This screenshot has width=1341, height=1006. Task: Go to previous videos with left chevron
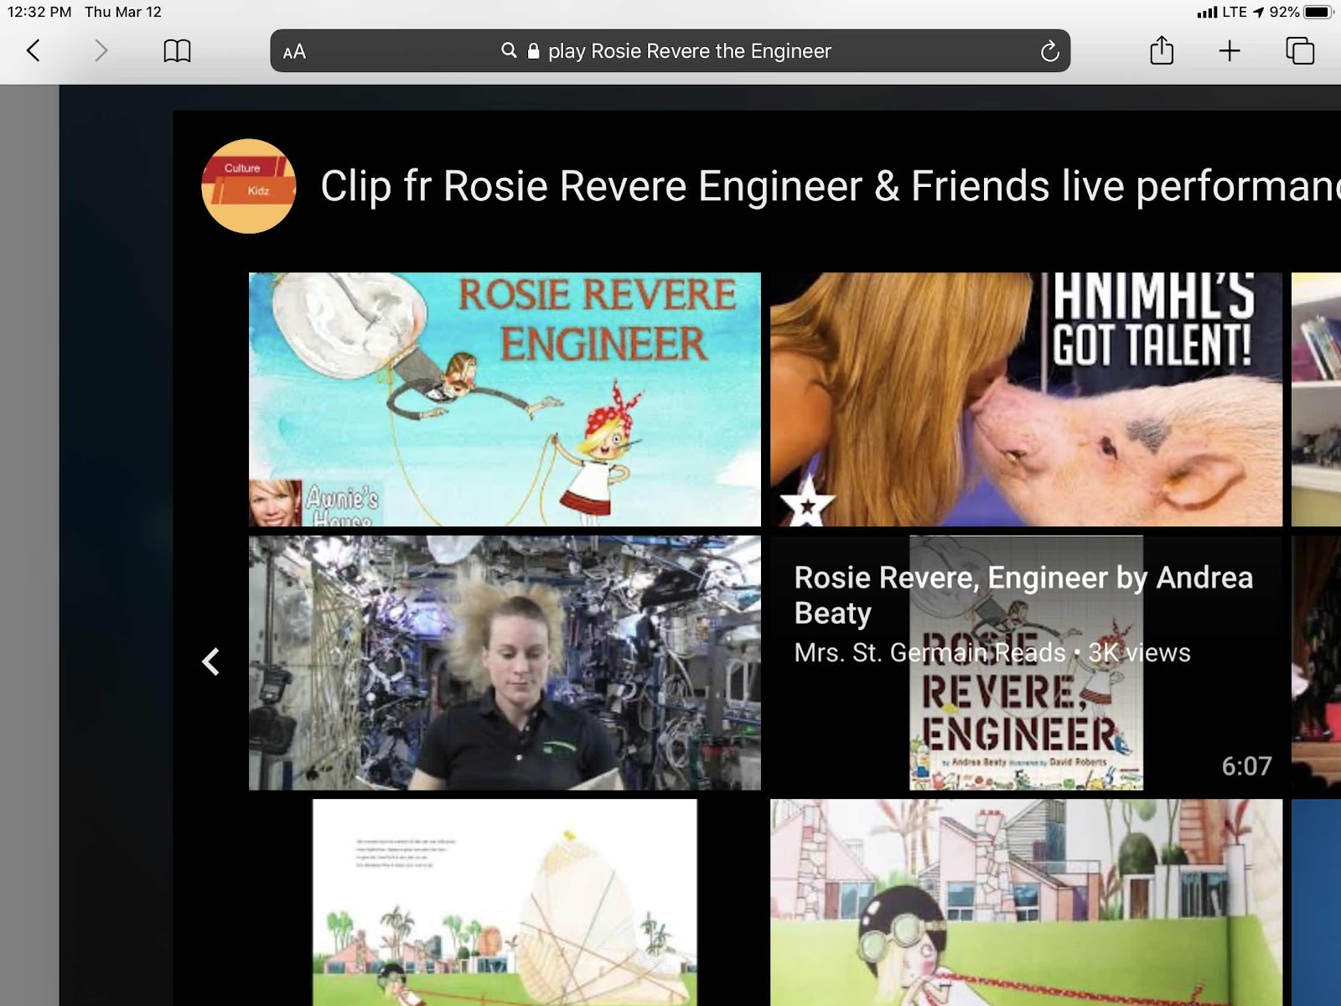click(210, 661)
